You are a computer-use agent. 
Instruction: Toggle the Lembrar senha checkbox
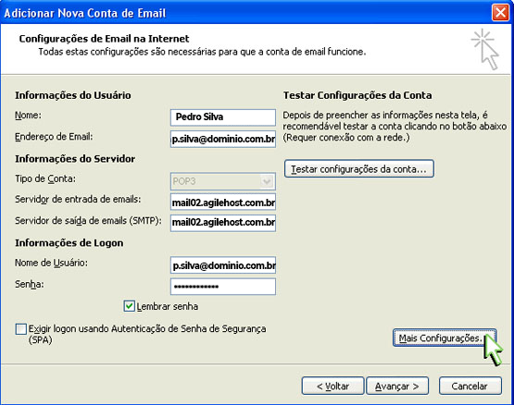(x=129, y=306)
